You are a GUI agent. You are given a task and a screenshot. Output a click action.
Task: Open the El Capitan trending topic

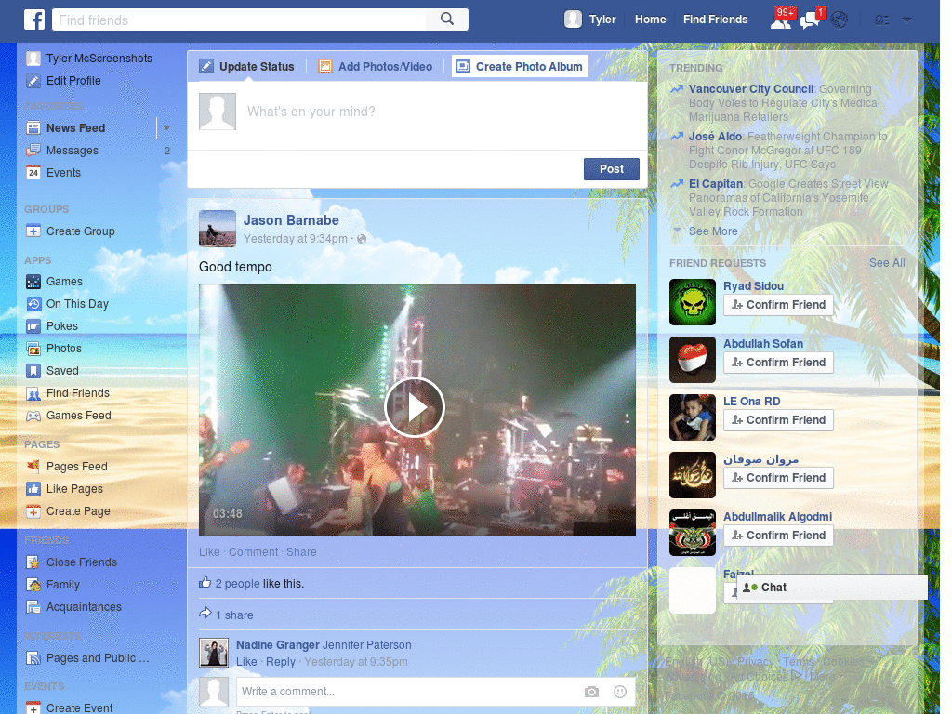716,184
